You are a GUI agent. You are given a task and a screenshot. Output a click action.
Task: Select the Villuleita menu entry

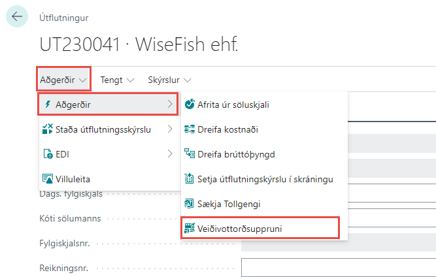(73, 178)
